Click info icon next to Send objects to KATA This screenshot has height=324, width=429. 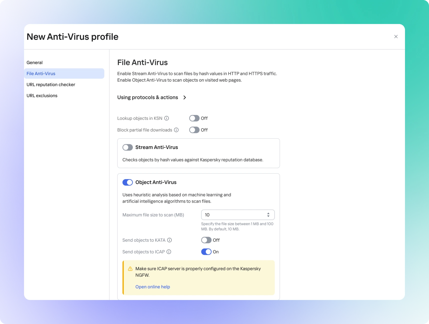169,240
